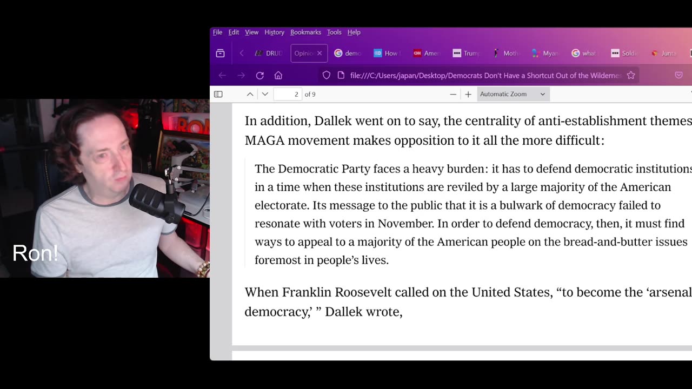Open the View menu
Image resolution: width=692 pixels, height=389 pixels.
pyautogui.click(x=251, y=32)
